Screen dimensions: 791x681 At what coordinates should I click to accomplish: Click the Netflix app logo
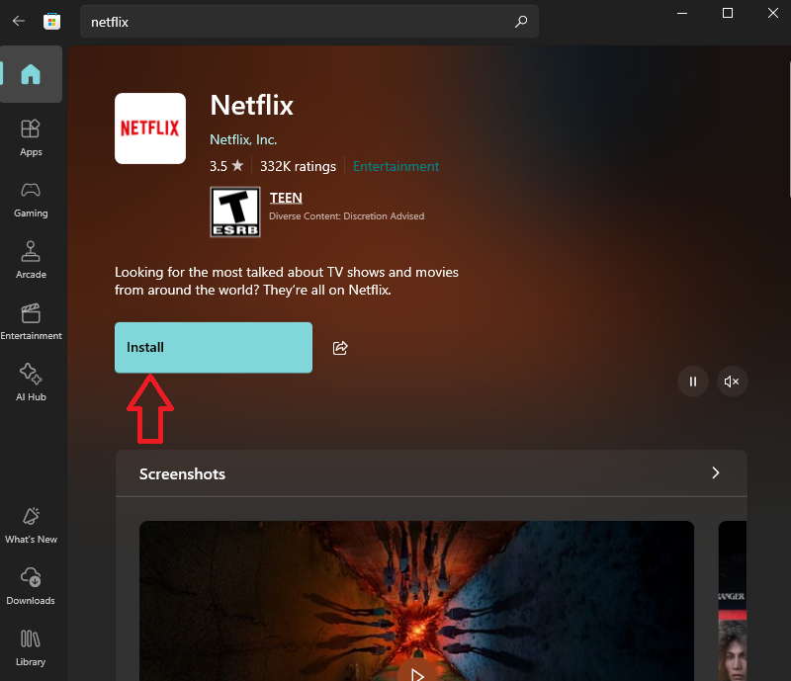click(x=150, y=128)
